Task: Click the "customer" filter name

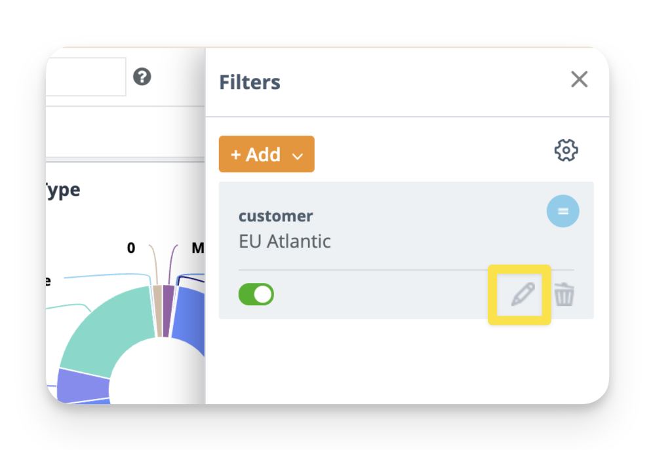Action: 275,216
